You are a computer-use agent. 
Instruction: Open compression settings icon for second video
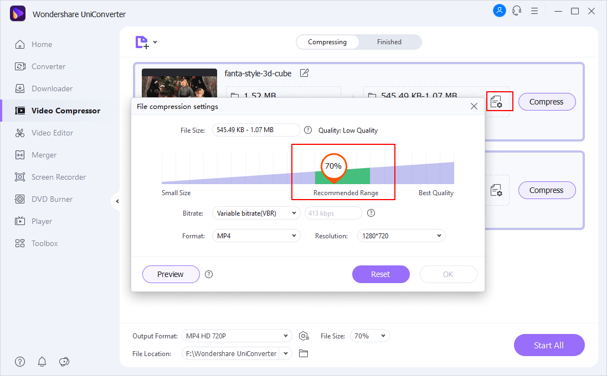pyautogui.click(x=496, y=190)
